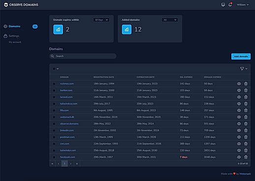Image resolution: width=255 pixels, height=181 pixels.
Task: Delete the twitter.com row
Action: pyautogui.click(x=246, y=90)
